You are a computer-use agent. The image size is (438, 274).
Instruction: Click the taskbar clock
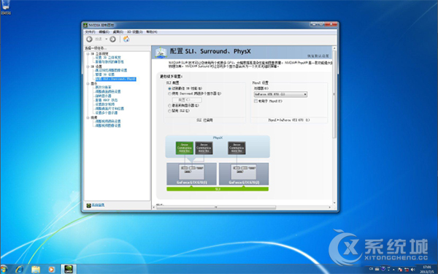pyautogui.click(x=426, y=269)
